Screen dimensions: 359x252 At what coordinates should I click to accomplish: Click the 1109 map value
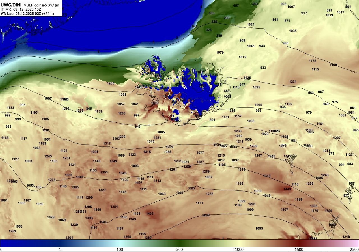point(333,65)
